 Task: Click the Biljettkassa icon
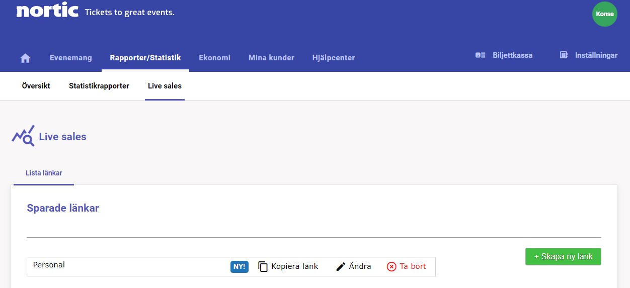(481, 55)
